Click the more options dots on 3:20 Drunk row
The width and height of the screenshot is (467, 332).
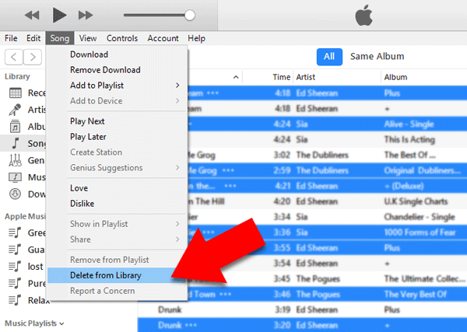coord(191,325)
